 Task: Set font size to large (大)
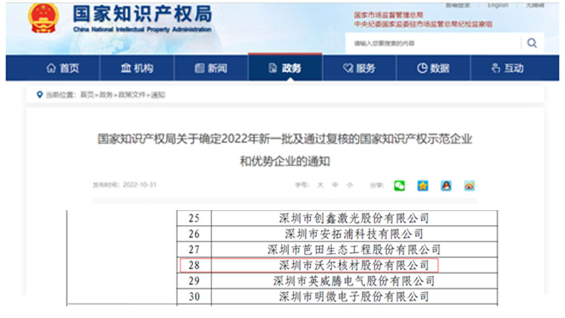pos(319,186)
